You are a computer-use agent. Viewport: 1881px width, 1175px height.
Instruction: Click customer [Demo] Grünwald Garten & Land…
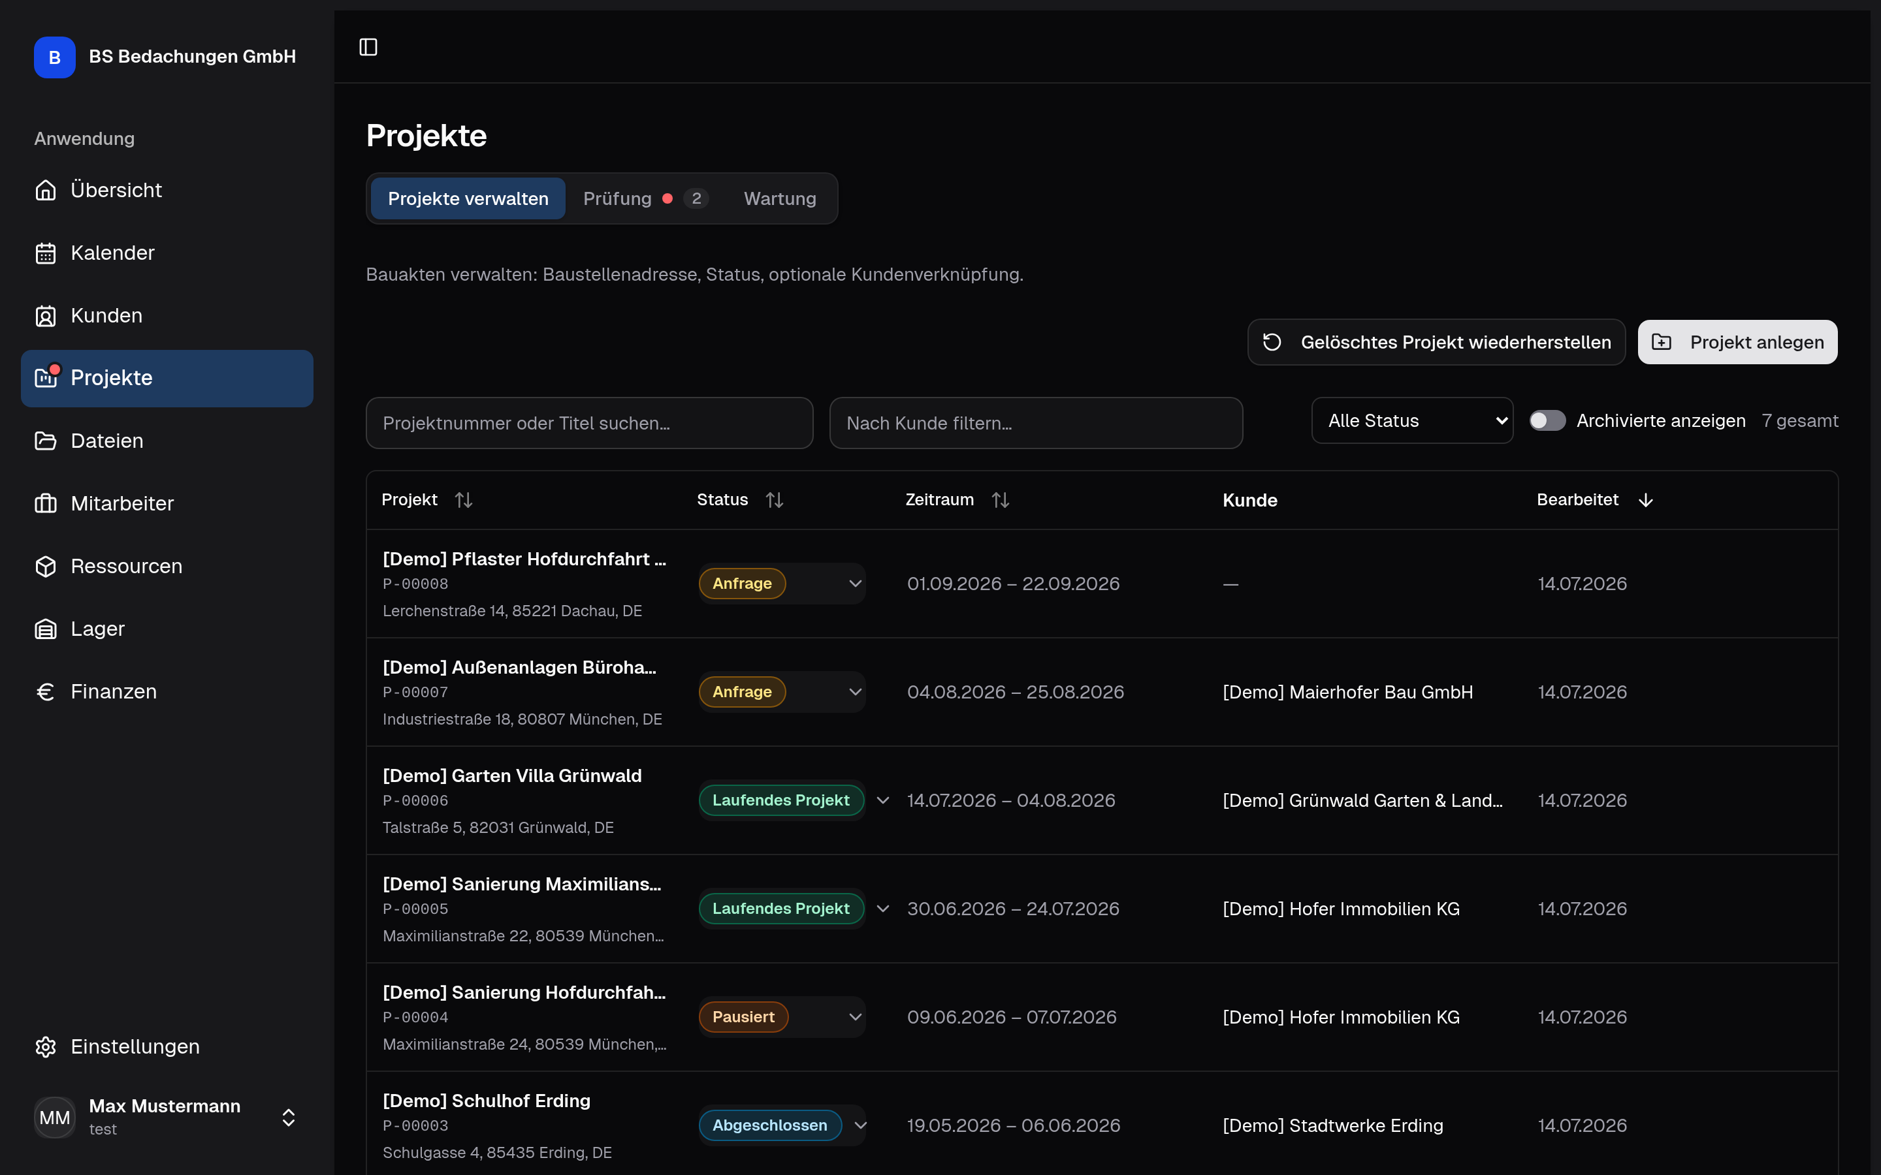coord(1362,800)
